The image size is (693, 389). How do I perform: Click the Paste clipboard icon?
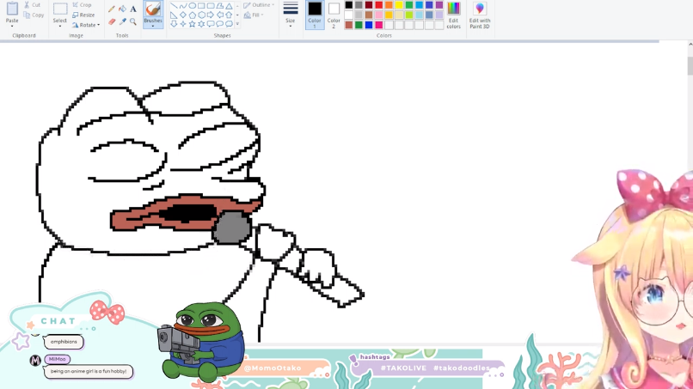coord(12,9)
